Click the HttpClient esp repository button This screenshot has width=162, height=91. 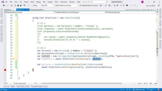139,89
